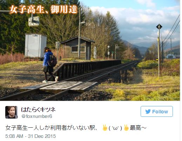This screenshot has height=141, width=182.
Task: Click the Follow button
Action: coord(157,111)
